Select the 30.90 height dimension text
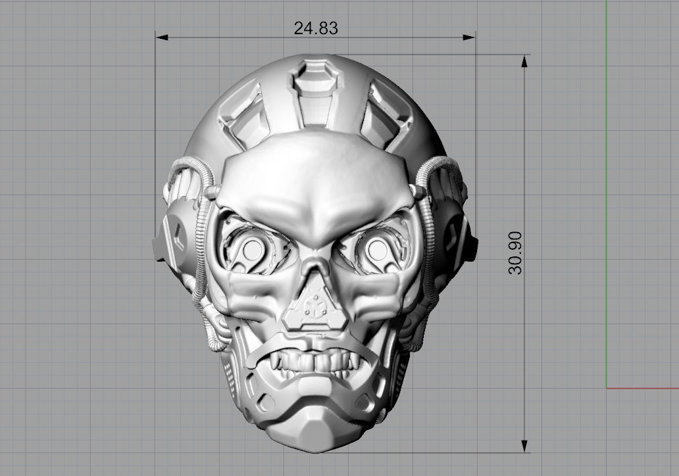This screenshot has height=476, width=679. point(515,253)
